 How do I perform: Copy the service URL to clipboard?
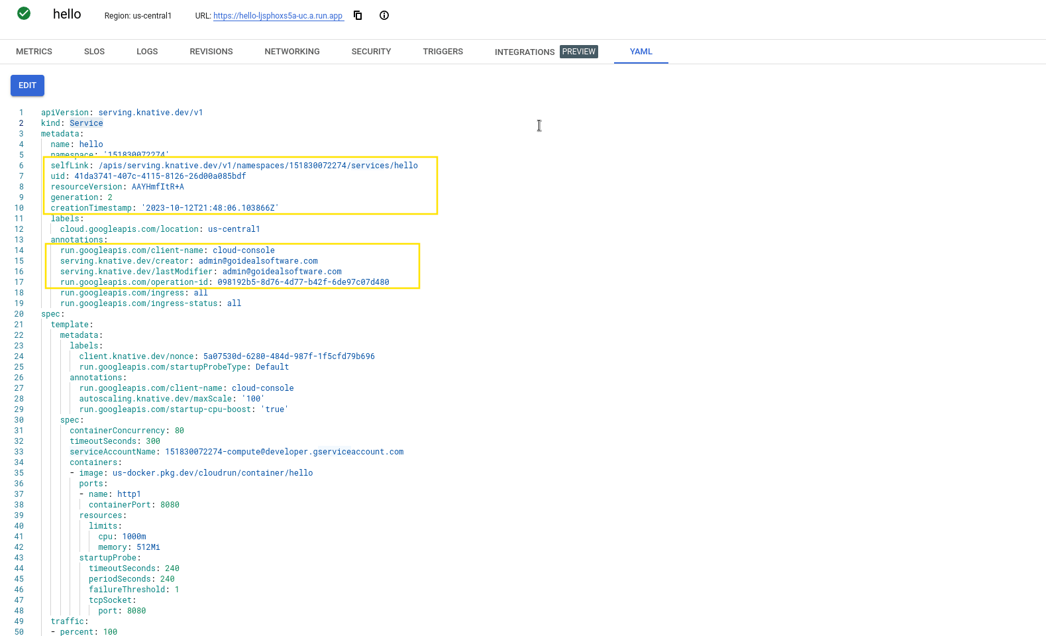[358, 15]
